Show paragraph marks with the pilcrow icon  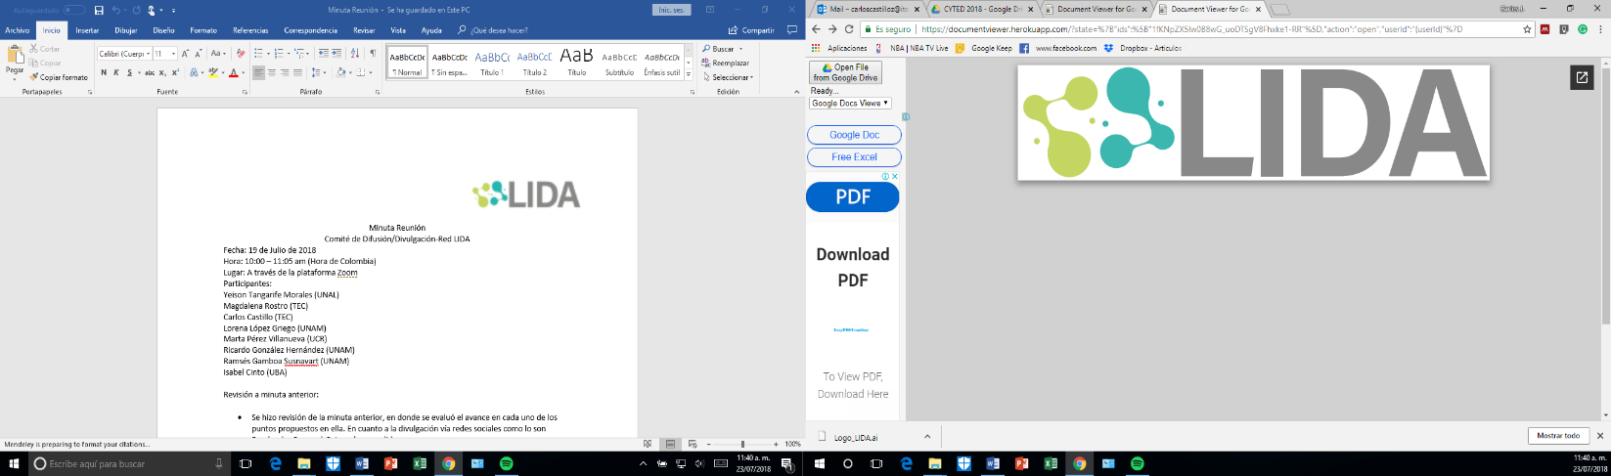372,54
